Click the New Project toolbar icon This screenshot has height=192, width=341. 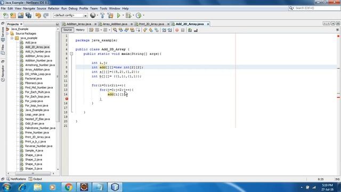13,15
